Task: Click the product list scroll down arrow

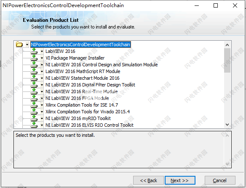Action: tap(227, 125)
